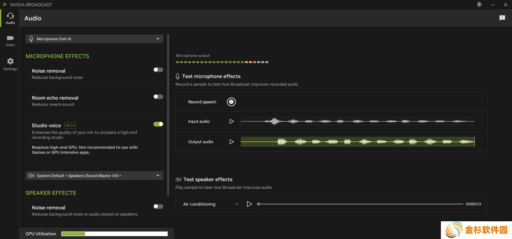Click the exit/sign-out icon in title bar
The height and width of the screenshot is (239, 512).
click(480, 5)
